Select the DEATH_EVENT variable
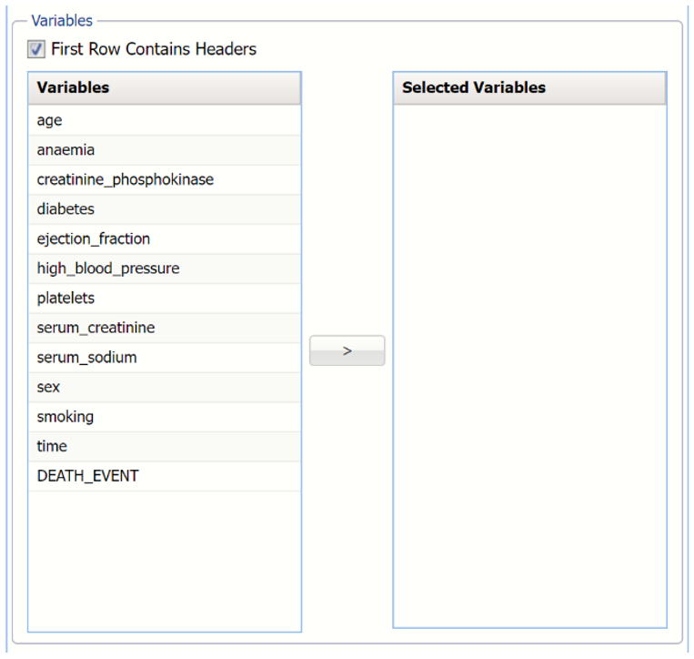Viewport: 694px width, 659px height. (x=87, y=476)
